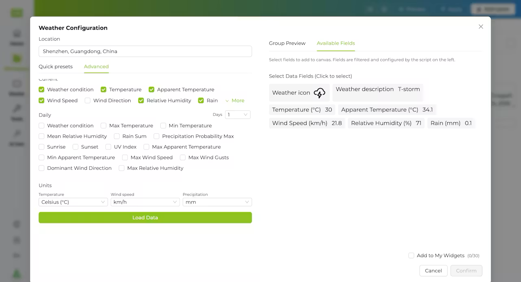The height and width of the screenshot is (282, 521).
Task: Open the Wind speed units dropdown
Action: coord(145,202)
